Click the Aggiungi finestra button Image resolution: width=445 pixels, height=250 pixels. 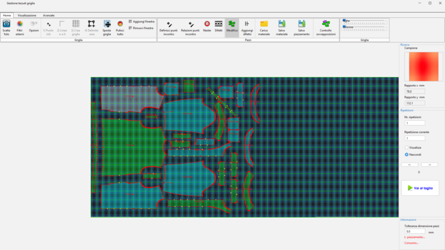(x=141, y=21)
